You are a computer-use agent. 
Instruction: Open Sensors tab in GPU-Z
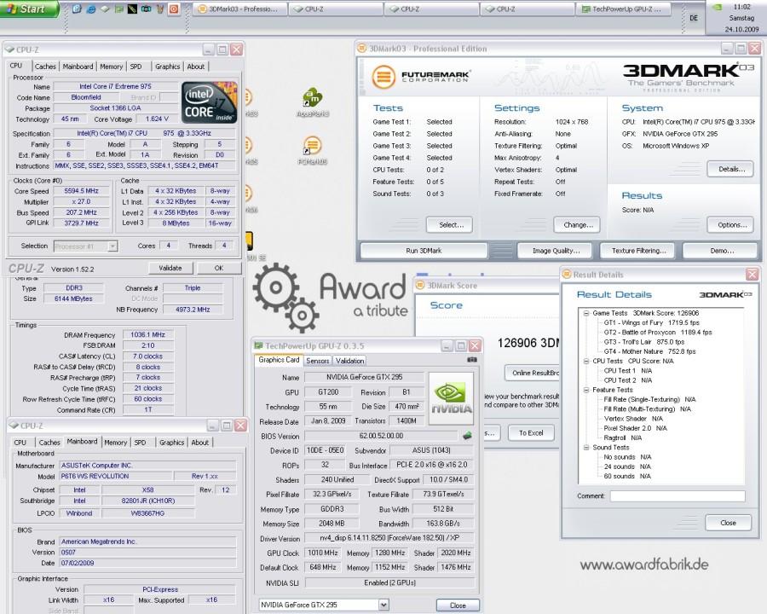point(318,361)
